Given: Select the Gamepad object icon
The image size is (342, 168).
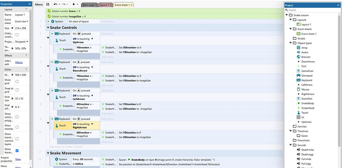Looking at the screenshot, I should click(x=299, y=75).
